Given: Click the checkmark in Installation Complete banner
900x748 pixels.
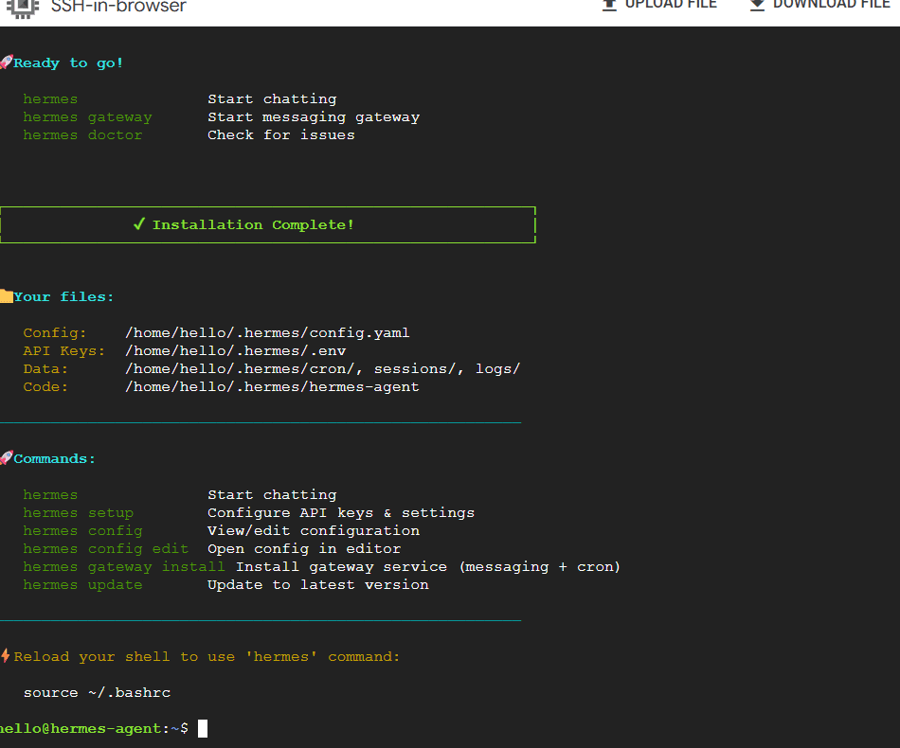Looking at the screenshot, I should pos(138,224).
